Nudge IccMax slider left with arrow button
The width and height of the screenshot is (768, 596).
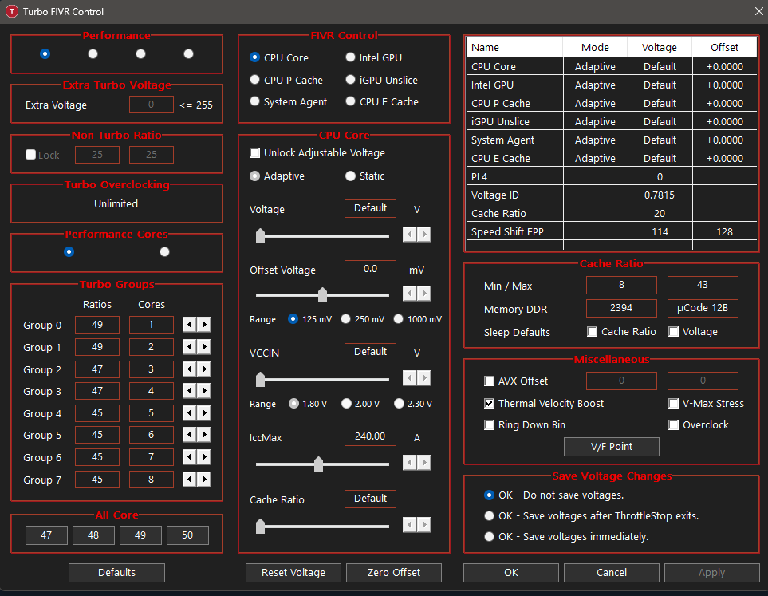coord(409,462)
